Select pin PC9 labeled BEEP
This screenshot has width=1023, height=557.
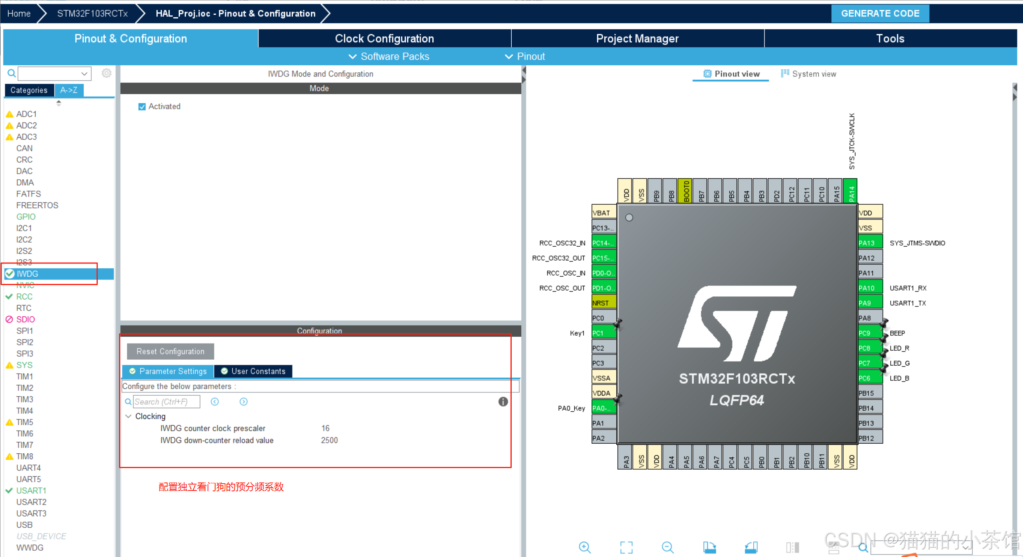click(x=870, y=333)
